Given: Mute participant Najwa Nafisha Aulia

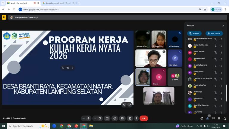Looking at the screenshot, I should click(215, 46).
